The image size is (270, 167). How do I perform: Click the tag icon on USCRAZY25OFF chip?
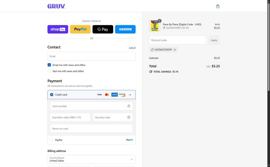(152, 50)
